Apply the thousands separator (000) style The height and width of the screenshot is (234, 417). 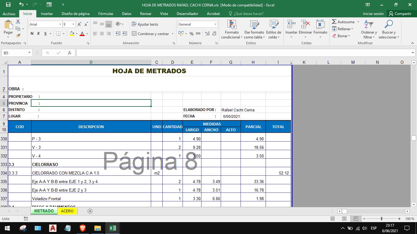pyautogui.click(x=198, y=34)
